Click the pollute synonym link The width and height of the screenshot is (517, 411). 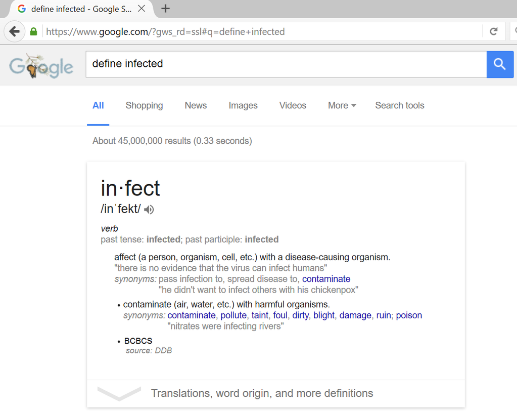tap(233, 315)
